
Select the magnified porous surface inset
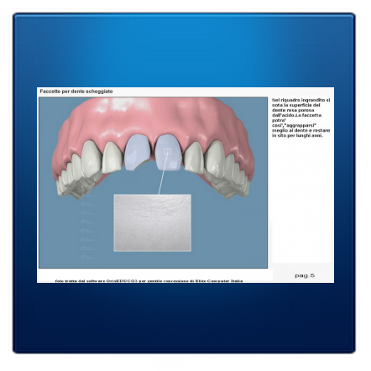[153, 222]
